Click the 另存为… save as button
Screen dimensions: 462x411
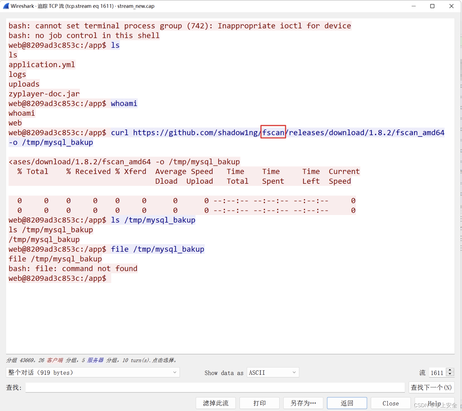tap(303, 403)
